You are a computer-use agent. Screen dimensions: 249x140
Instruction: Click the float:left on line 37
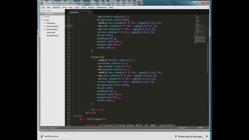pyautogui.click(x=105, y=35)
